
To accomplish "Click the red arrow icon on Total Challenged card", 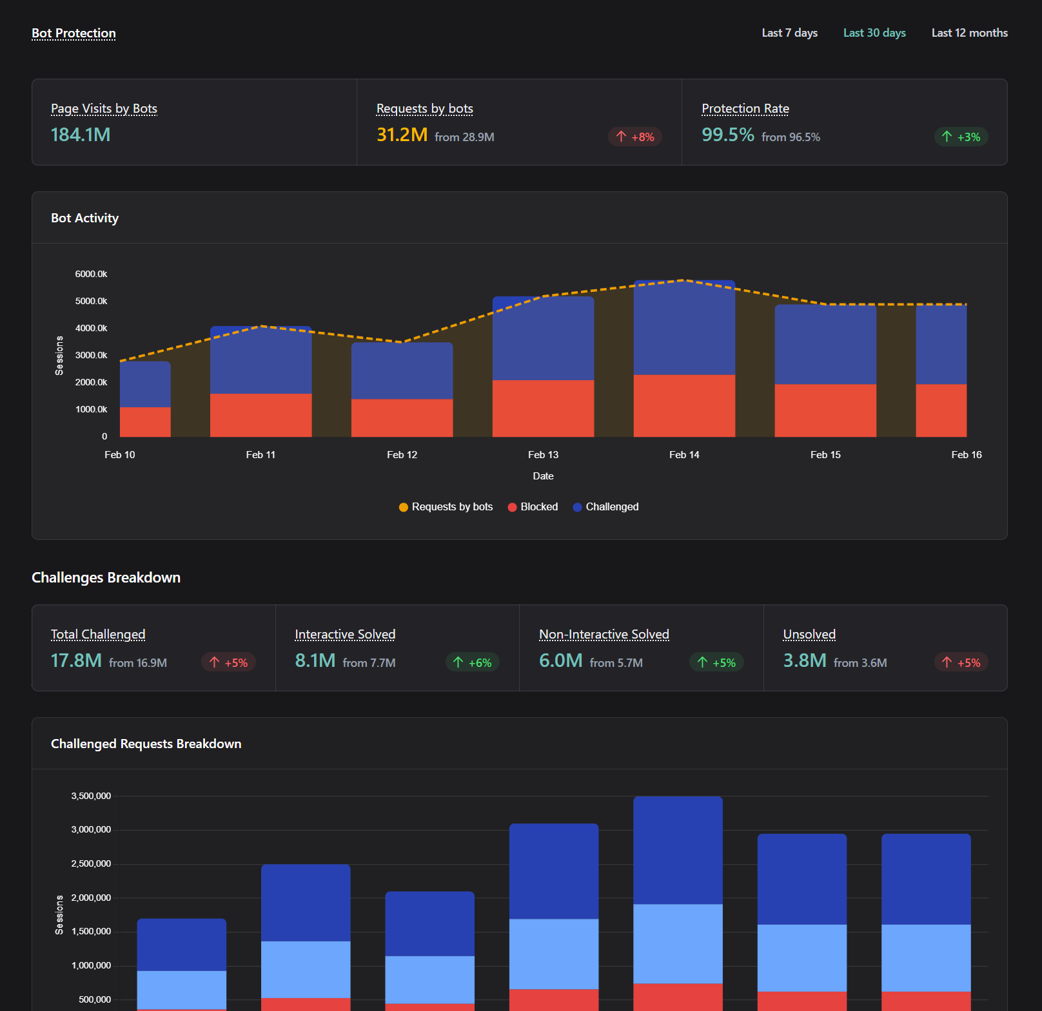I will pos(213,662).
